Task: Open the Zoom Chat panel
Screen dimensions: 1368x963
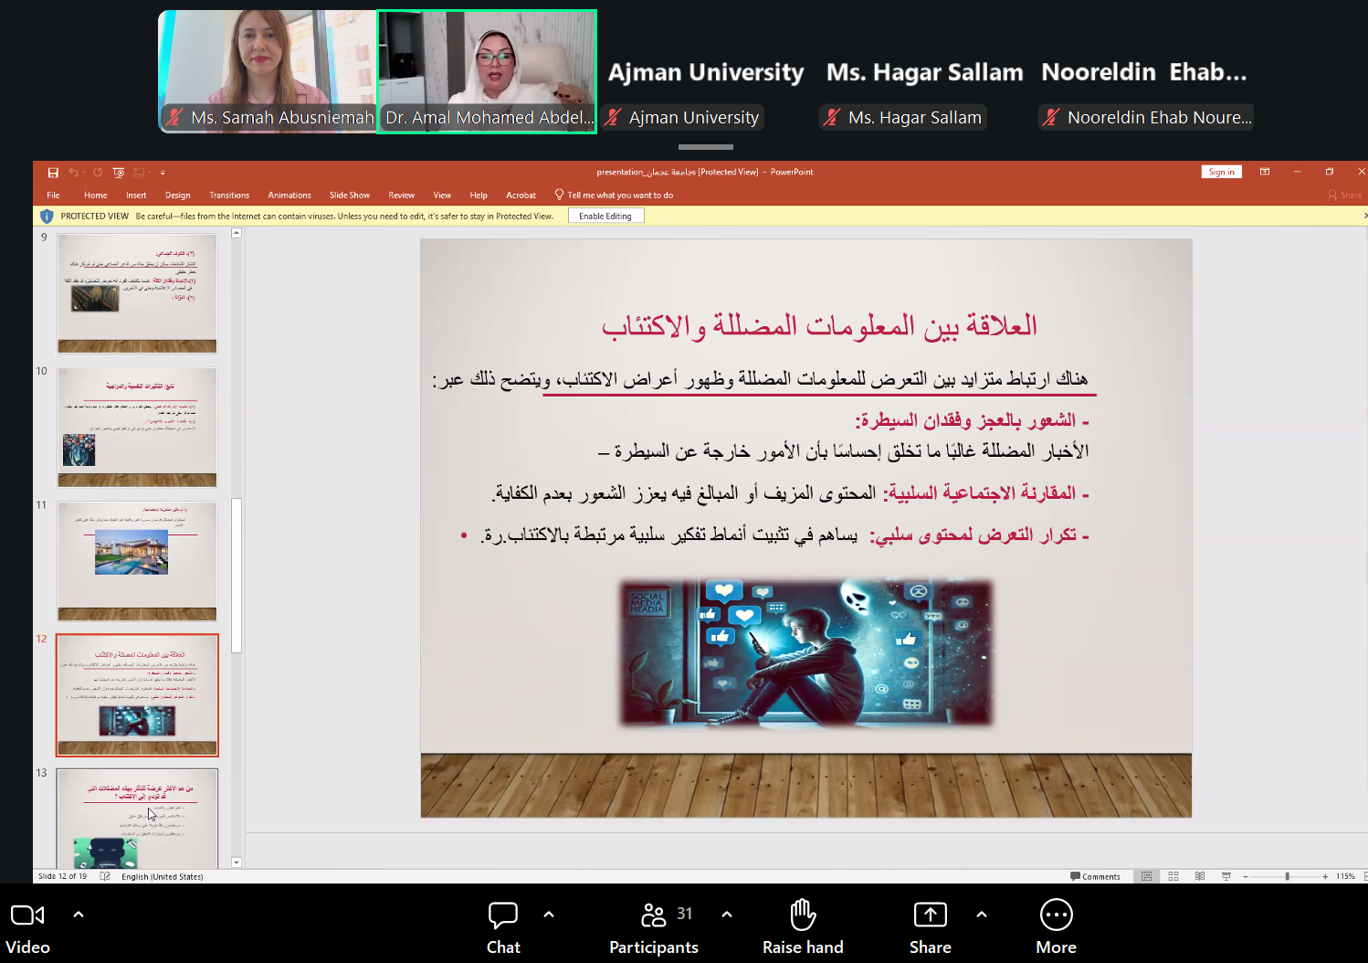Action: click(503, 926)
